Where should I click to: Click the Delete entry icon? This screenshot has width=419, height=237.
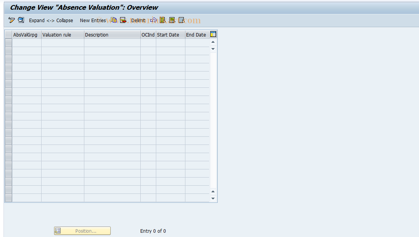tap(123, 20)
